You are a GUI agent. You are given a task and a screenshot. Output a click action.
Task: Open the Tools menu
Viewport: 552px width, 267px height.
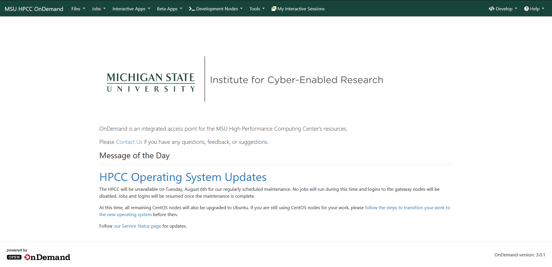[257, 9]
